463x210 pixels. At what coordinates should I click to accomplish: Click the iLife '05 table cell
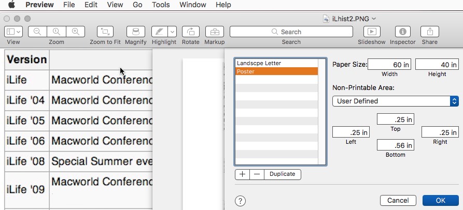[x=26, y=121]
